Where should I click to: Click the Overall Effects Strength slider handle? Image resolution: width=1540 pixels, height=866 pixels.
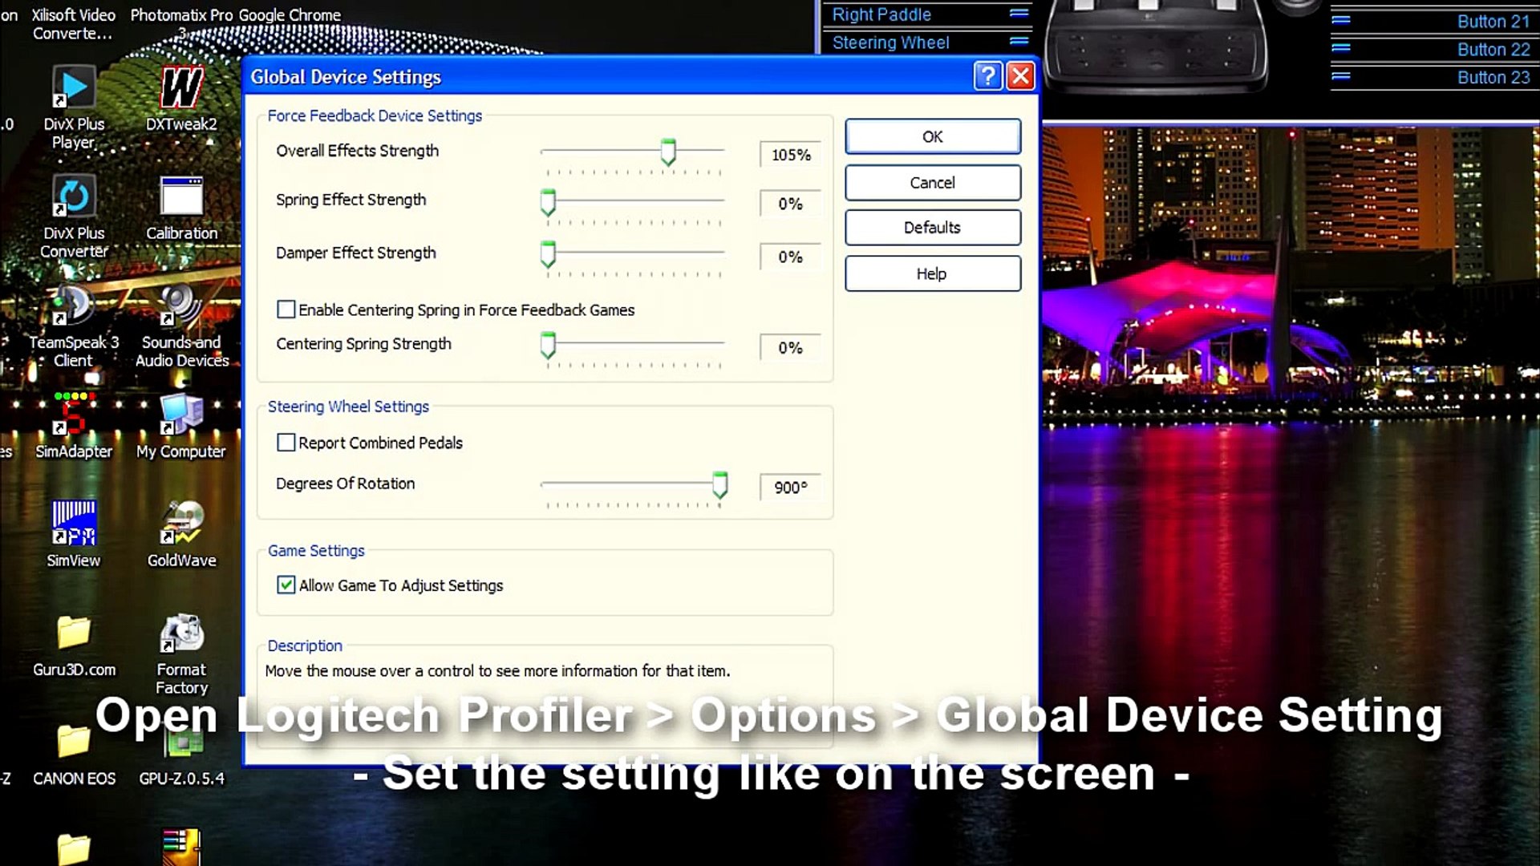(x=667, y=152)
